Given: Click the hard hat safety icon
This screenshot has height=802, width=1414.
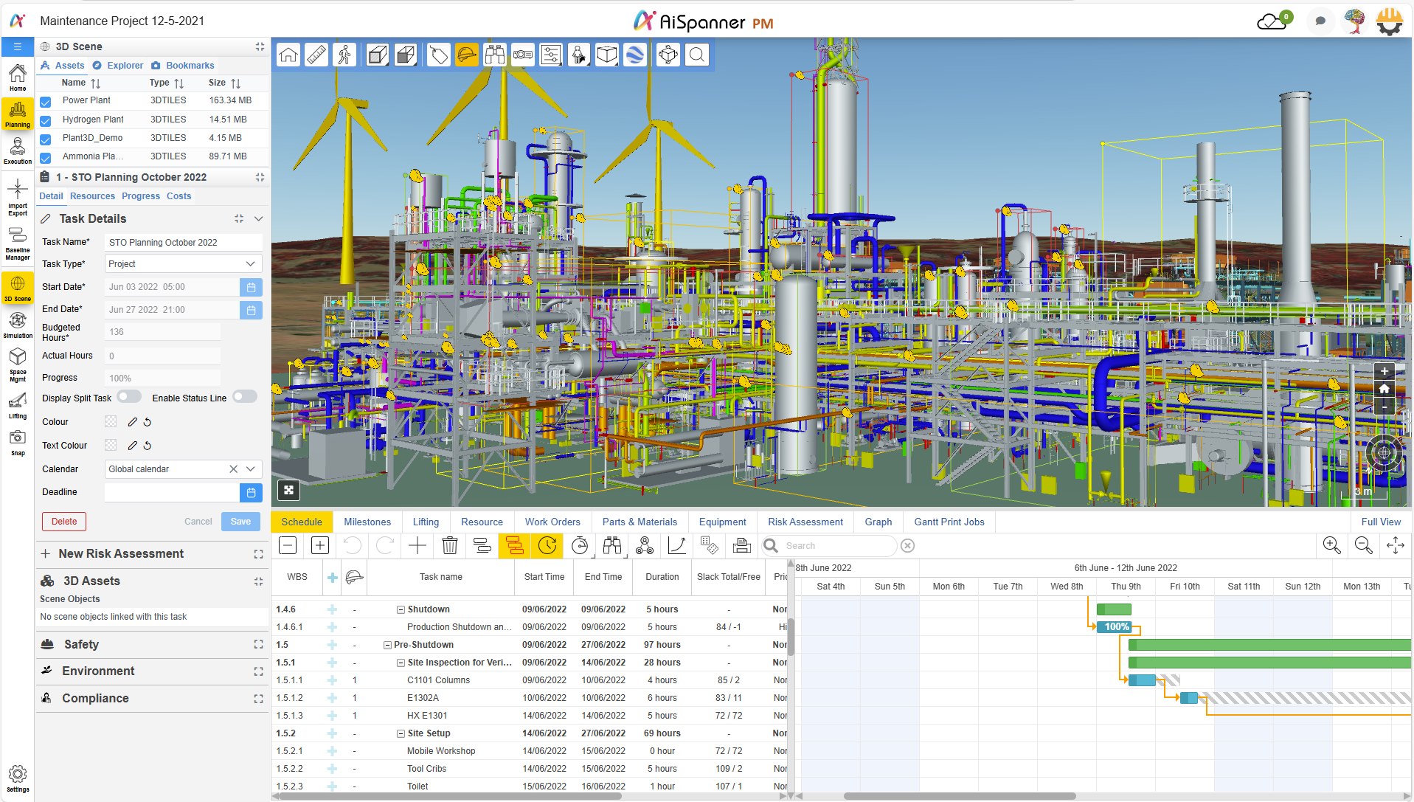Looking at the screenshot, I should 467,55.
